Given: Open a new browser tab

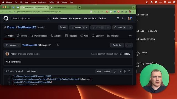Looking at the screenshot, I should [79, 7].
